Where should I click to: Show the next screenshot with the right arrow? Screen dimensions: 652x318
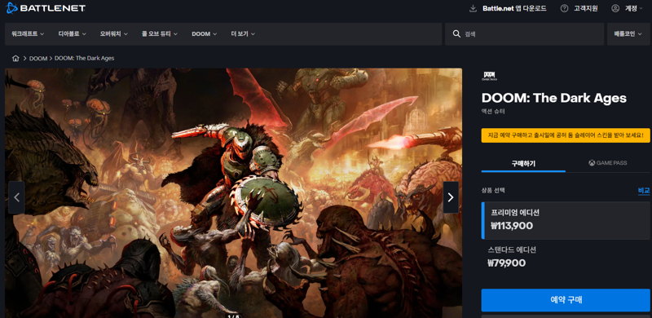pos(451,197)
